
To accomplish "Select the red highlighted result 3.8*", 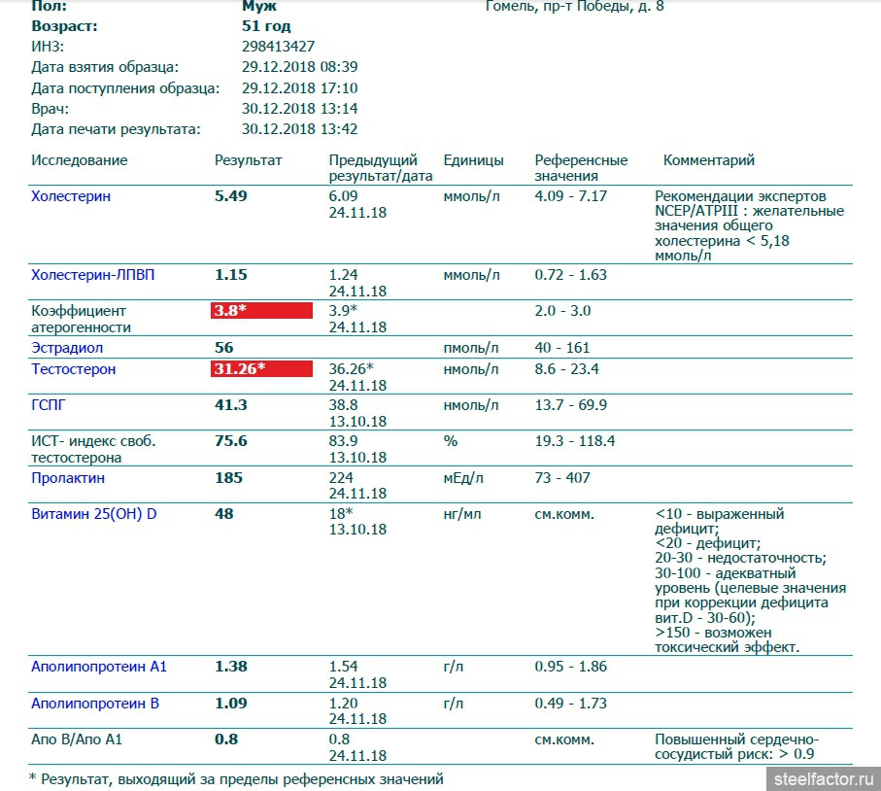I will pyautogui.click(x=262, y=310).
